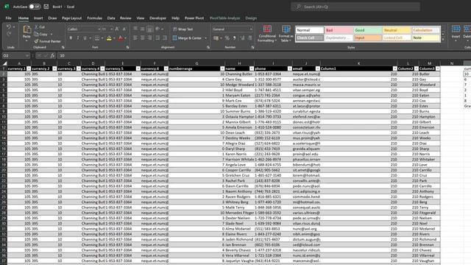
Task: Open the Font name dropdown
Action: click(x=99, y=29)
